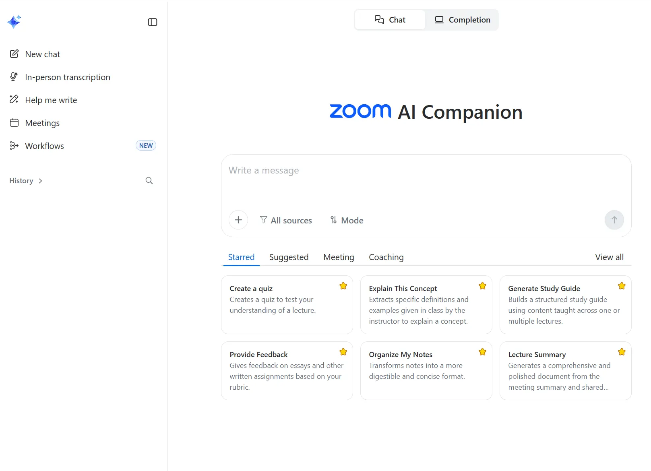The width and height of the screenshot is (651, 471).
Task: Unstar the Create a quiz card
Action: (x=343, y=286)
